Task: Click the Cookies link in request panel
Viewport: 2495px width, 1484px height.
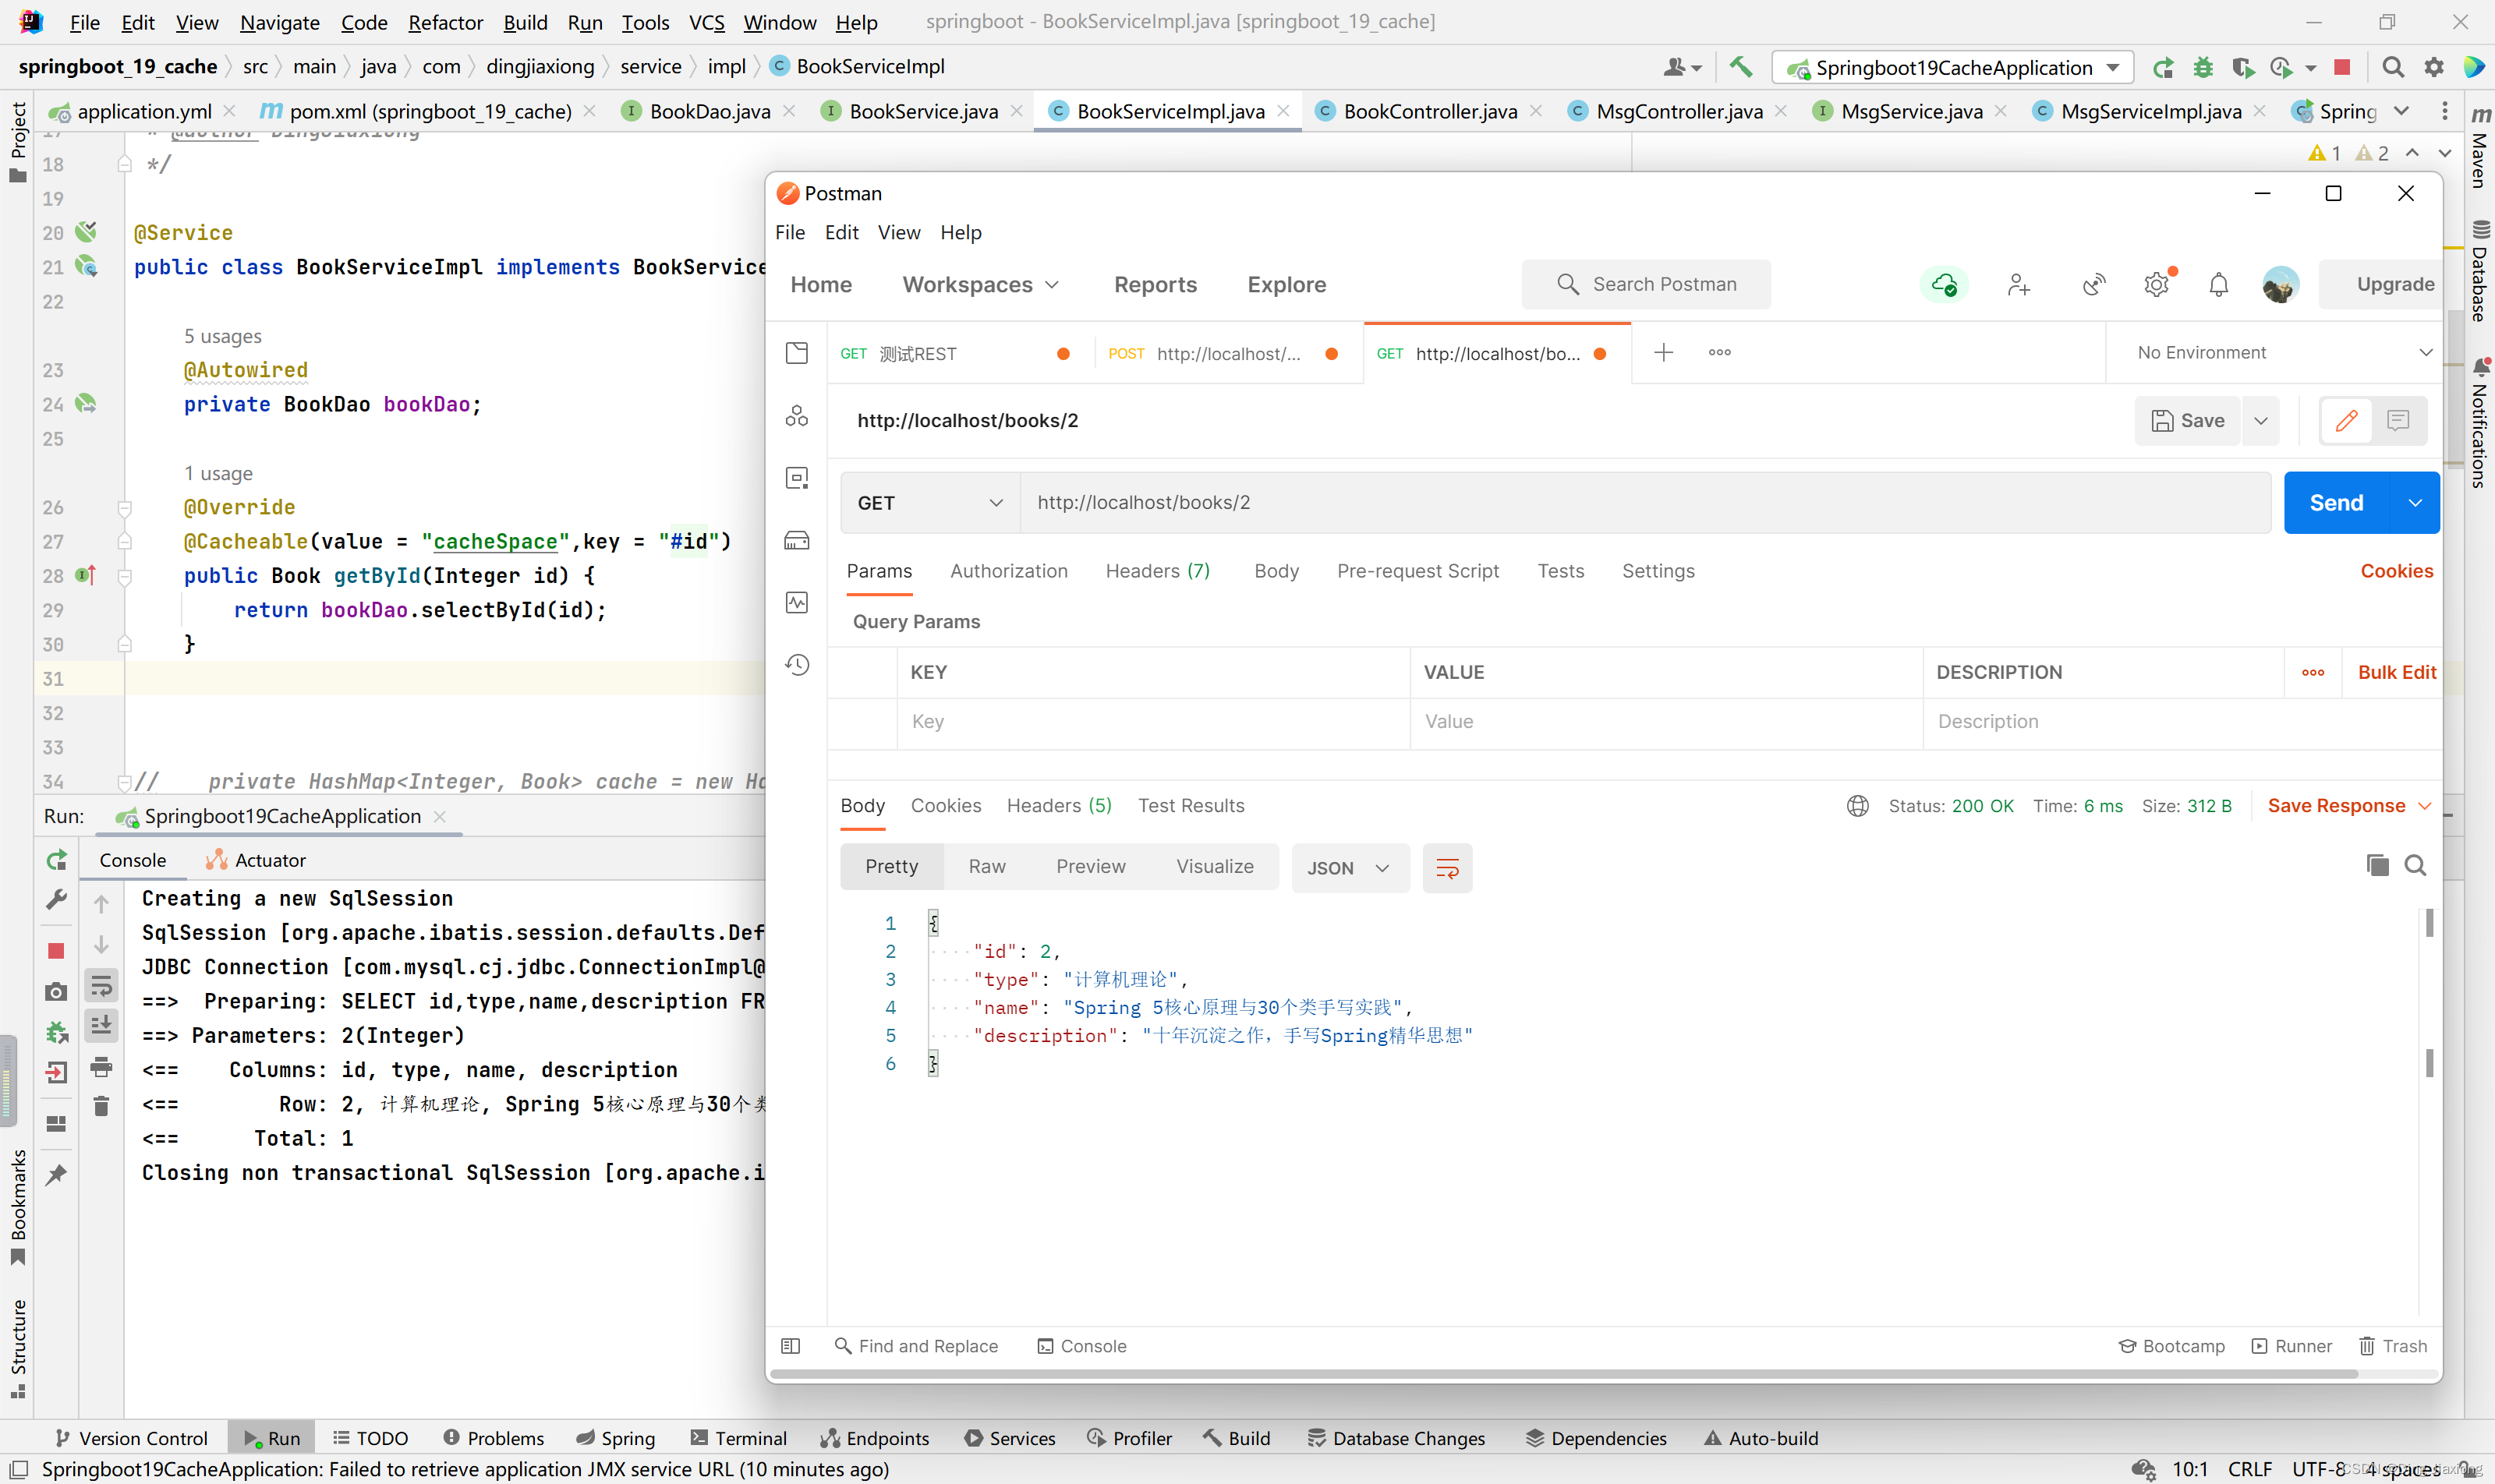Action: pos(2396,571)
